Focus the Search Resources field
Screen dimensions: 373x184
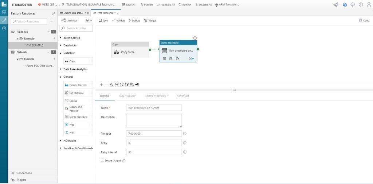(29, 21)
